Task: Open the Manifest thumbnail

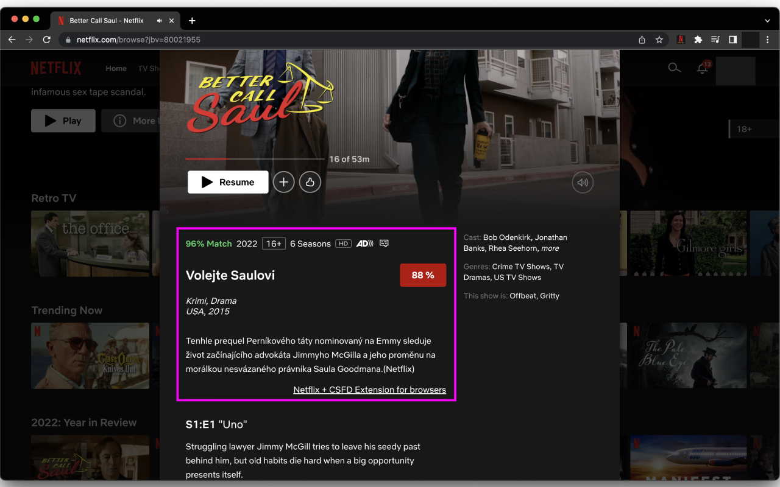Action: [x=689, y=457]
